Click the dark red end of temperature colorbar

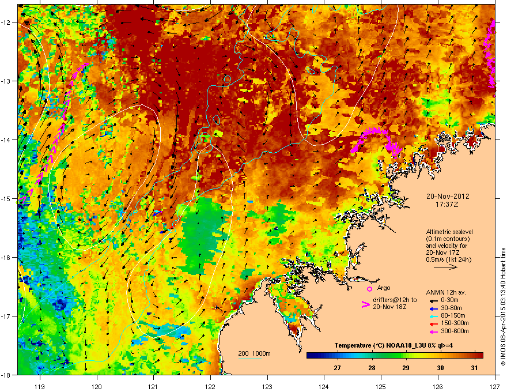point(479,356)
